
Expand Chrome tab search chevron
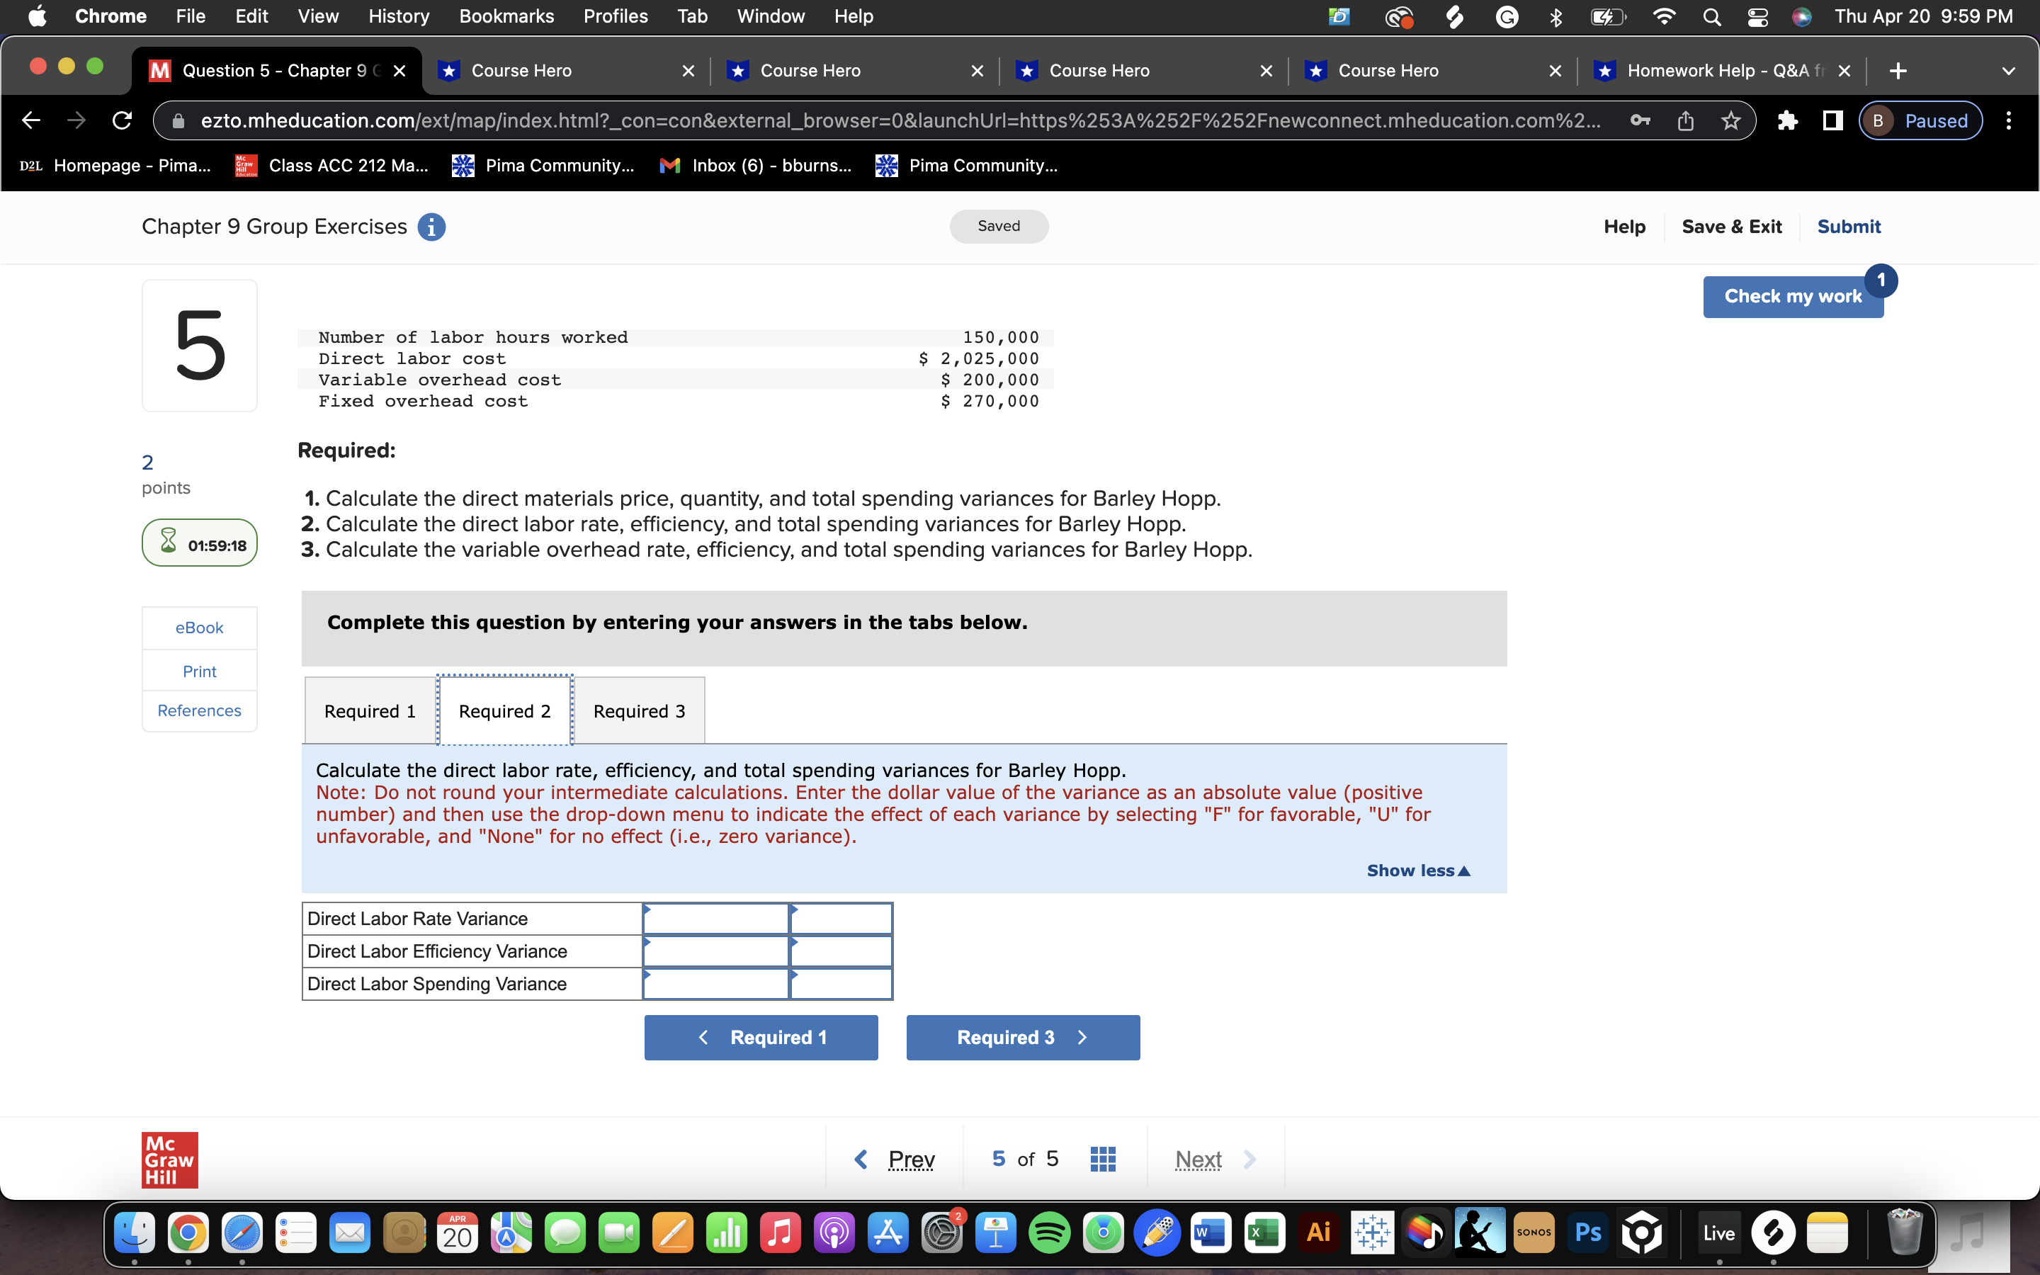tap(2008, 71)
